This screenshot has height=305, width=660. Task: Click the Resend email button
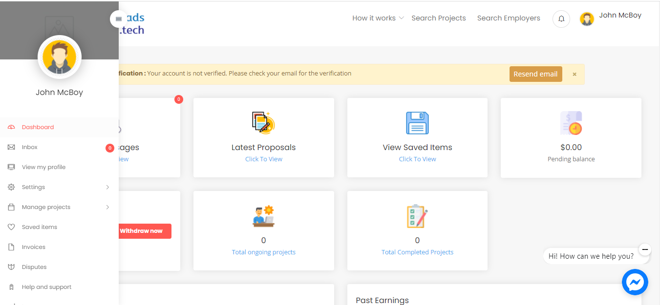coord(535,74)
